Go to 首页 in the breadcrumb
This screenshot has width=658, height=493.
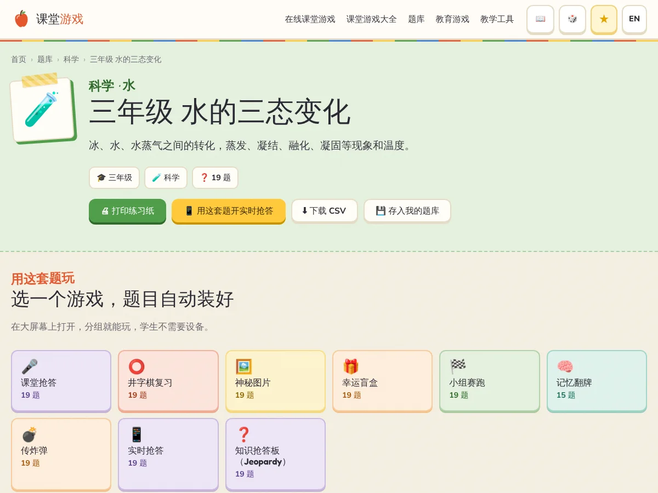(19, 59)
